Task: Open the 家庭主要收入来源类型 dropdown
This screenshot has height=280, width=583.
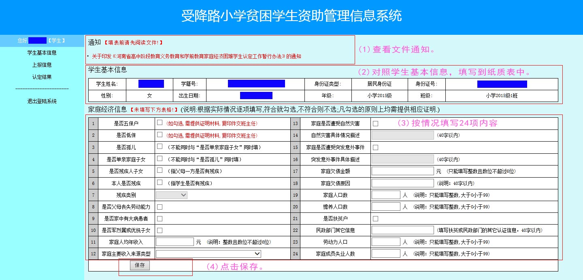Action: 209,254
